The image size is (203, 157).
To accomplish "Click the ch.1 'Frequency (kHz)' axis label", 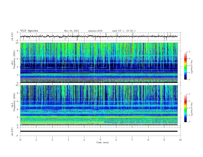I will tap(14, 60).
